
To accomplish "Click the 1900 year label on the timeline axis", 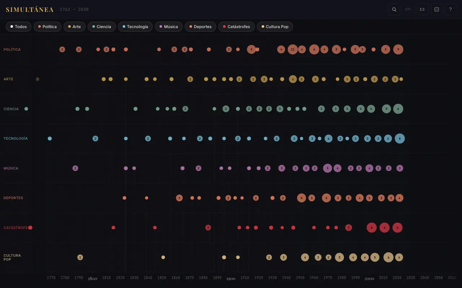I will click(x=231, y=279).
